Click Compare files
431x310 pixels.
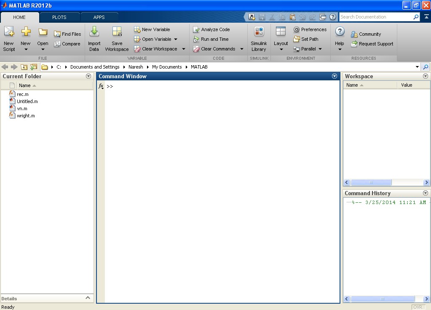(x=67, y=44)
